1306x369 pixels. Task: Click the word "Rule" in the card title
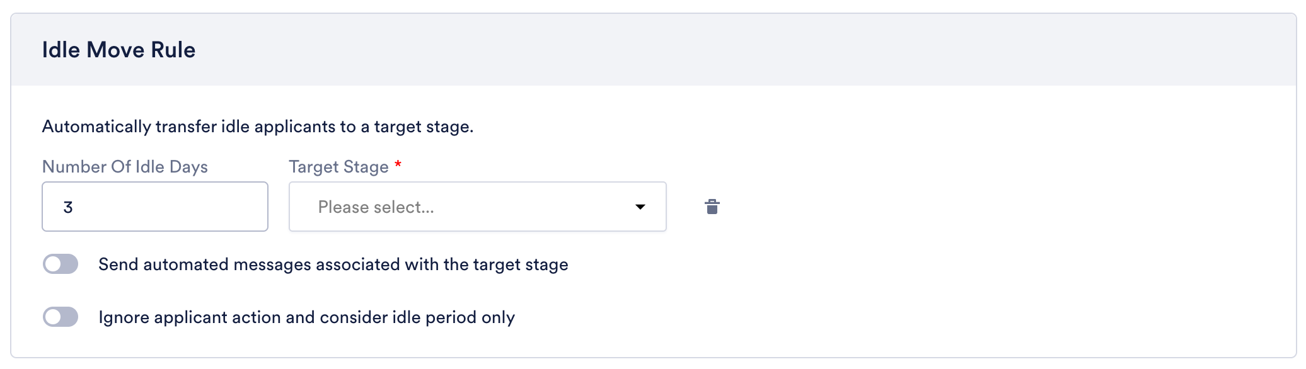[173, 50]
